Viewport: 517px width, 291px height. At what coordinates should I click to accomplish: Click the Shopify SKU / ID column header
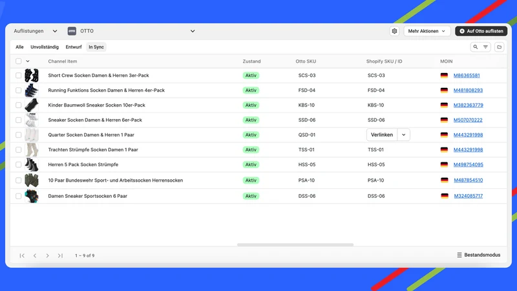(x=384, y=61)
